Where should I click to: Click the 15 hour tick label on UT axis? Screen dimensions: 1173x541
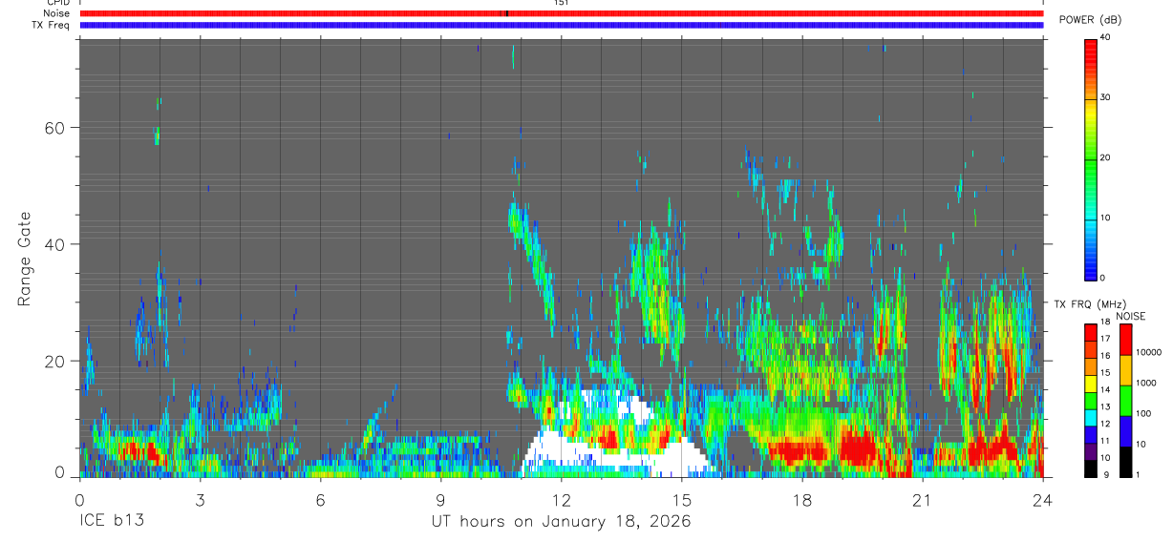(x=682, y=499)
